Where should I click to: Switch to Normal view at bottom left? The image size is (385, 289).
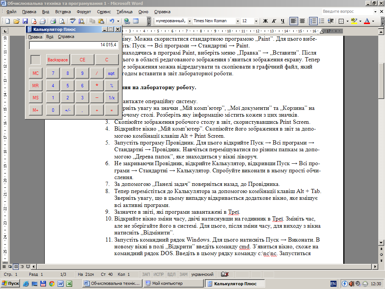tap(4, 266)
